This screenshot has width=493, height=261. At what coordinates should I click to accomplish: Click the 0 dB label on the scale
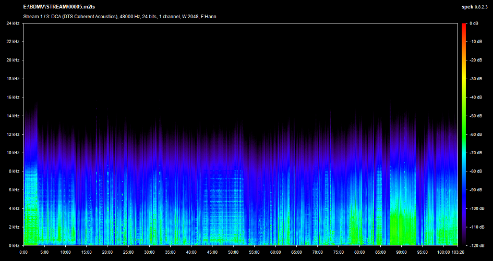coord(474,23)
